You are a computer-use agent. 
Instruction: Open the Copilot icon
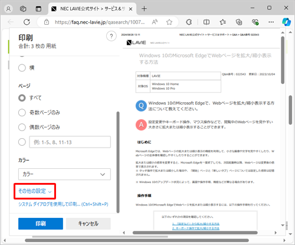286,22
